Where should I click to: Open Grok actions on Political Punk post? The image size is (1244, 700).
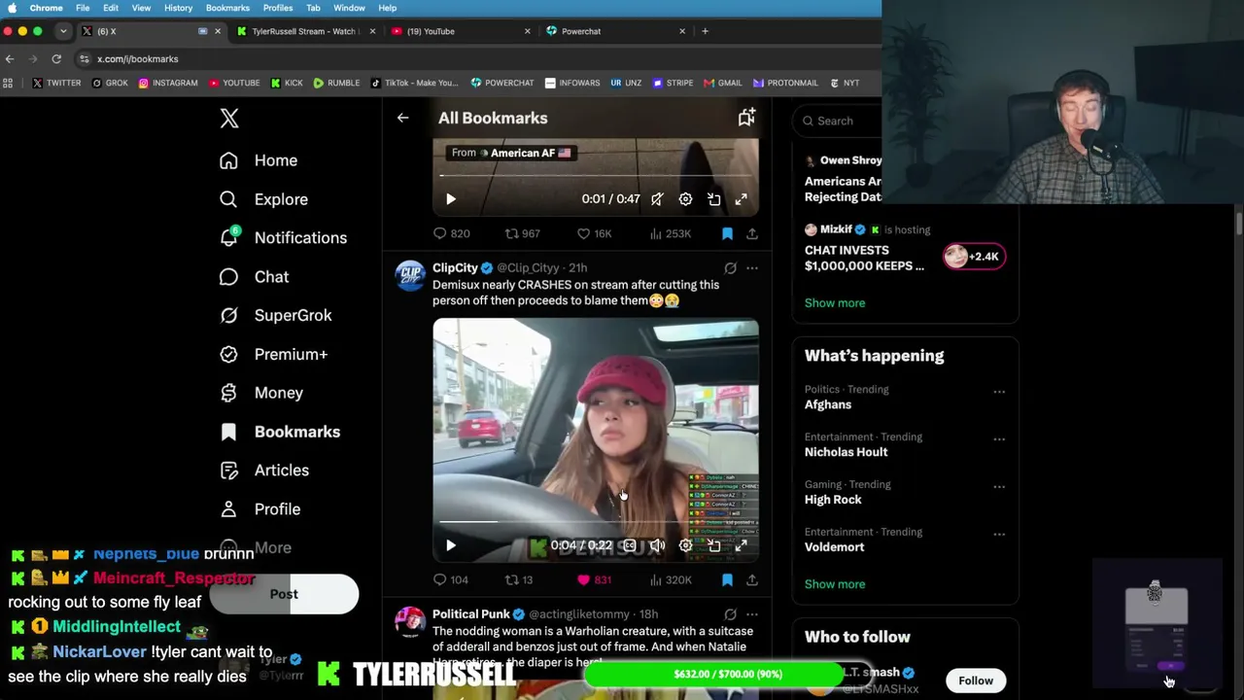pos(730,614)
